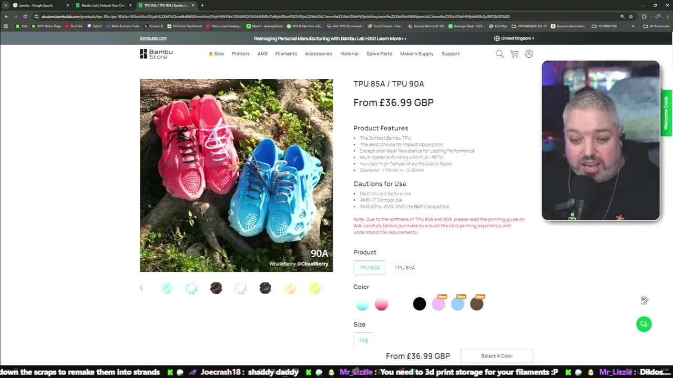
Task: Click the Bambu Lab H2D Learn More banner
Action: coord(330,38)
